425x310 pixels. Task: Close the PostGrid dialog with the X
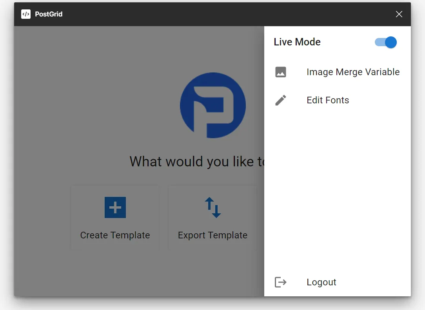[399, 14]
